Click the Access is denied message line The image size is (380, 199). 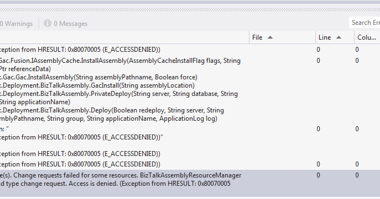pos(115,184)
